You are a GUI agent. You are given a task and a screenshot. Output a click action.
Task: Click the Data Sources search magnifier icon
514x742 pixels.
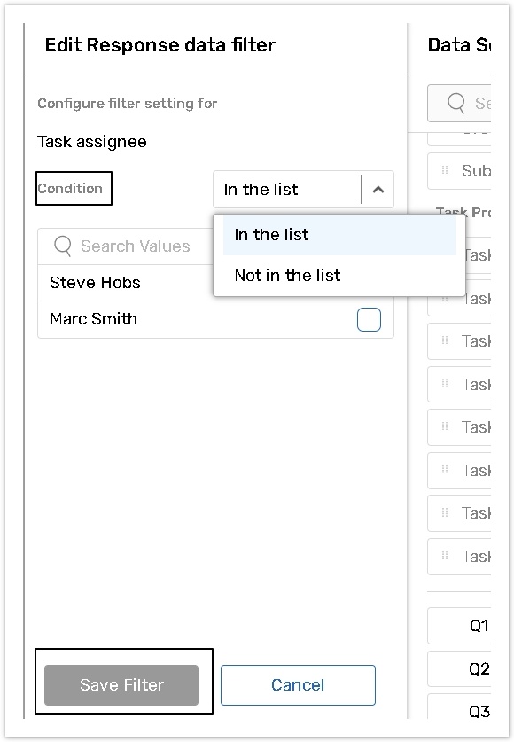[456, 103]
